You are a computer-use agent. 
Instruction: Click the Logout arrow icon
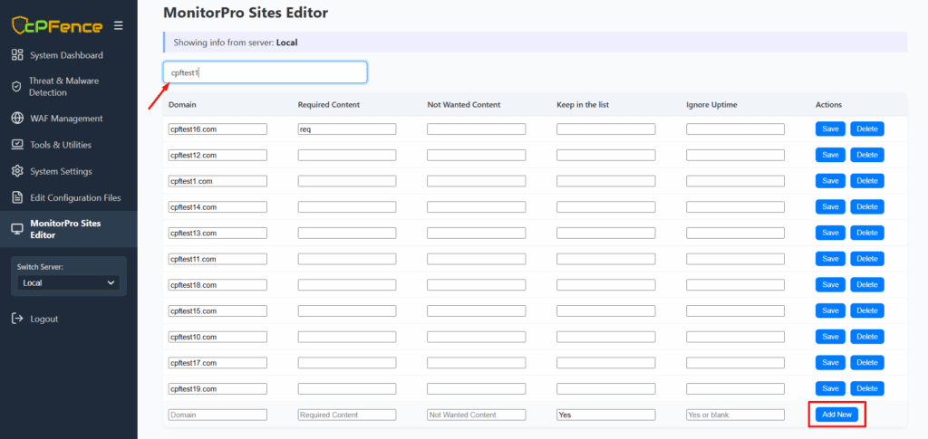pos(16,319)
